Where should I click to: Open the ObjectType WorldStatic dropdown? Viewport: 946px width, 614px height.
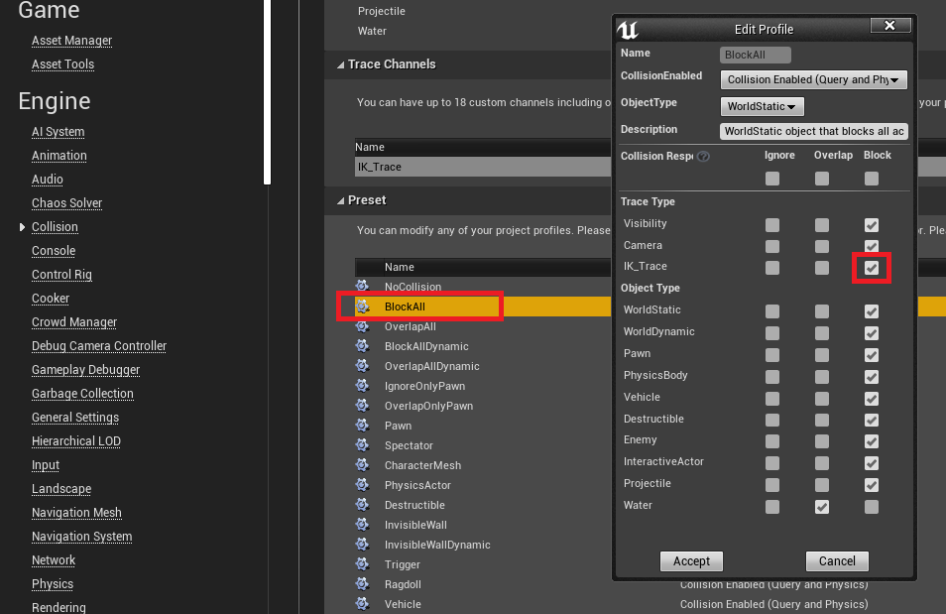pos(762,106)
